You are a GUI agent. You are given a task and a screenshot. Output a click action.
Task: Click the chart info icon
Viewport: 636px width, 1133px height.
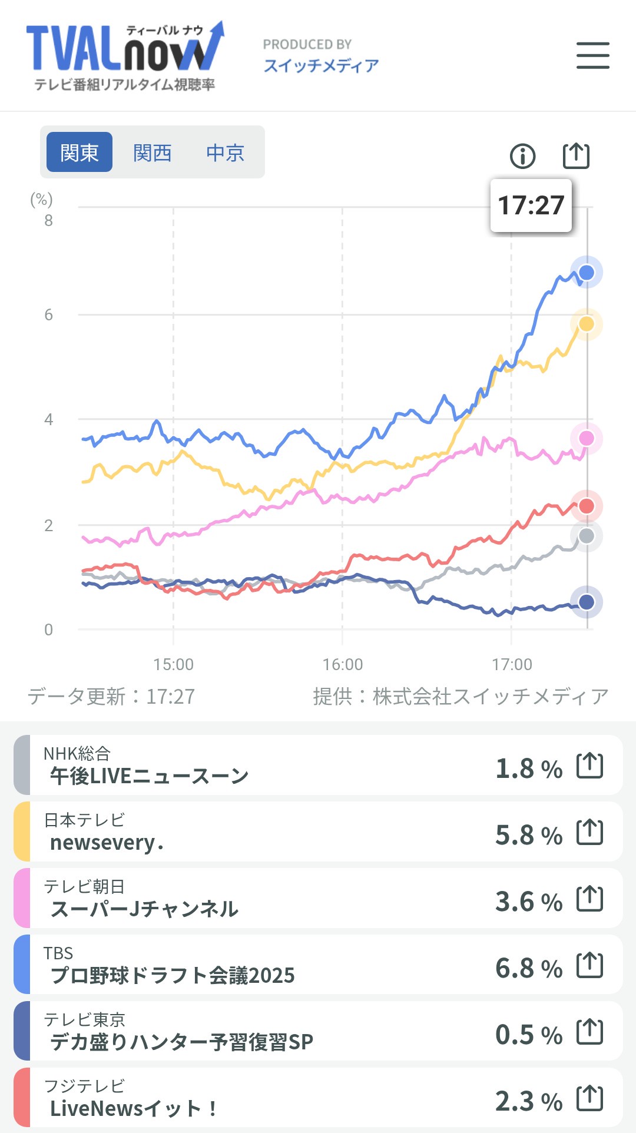click(x=522, y=156)
